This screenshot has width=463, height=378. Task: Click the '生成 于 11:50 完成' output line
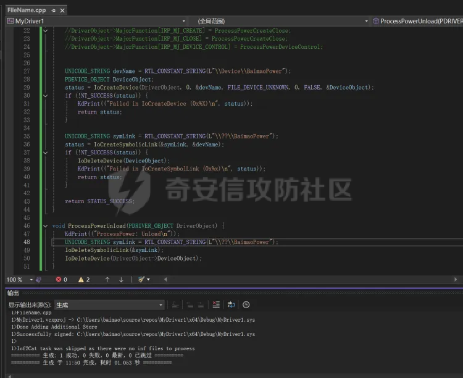pyautogui.click(x=91, y=363)
